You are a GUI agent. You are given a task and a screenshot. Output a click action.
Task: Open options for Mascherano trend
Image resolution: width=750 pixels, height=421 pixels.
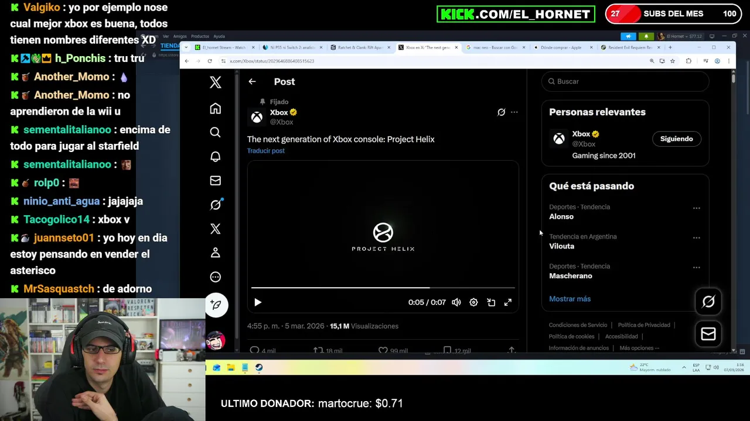coord(696,268)
